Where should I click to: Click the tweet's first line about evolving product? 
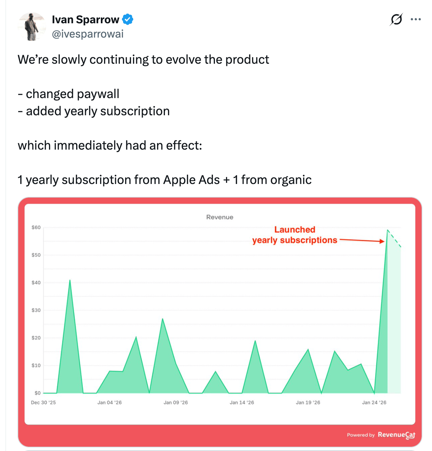(143, 59)
